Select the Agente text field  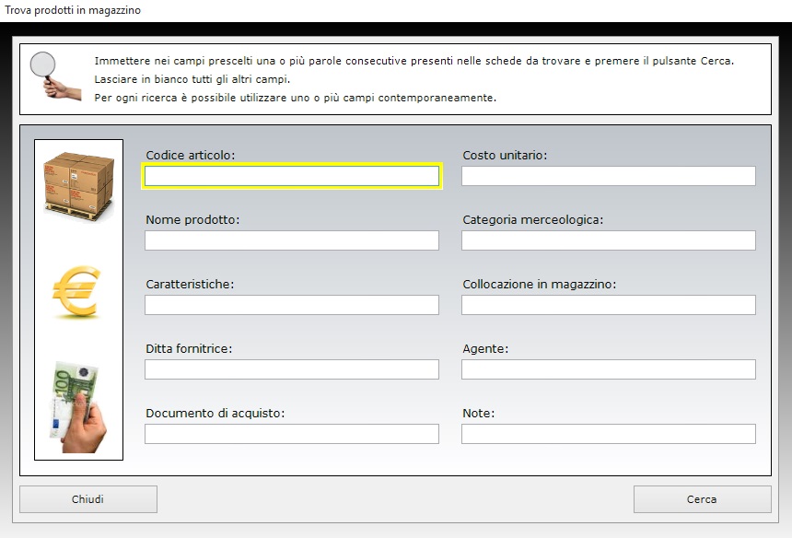point(609,369)
